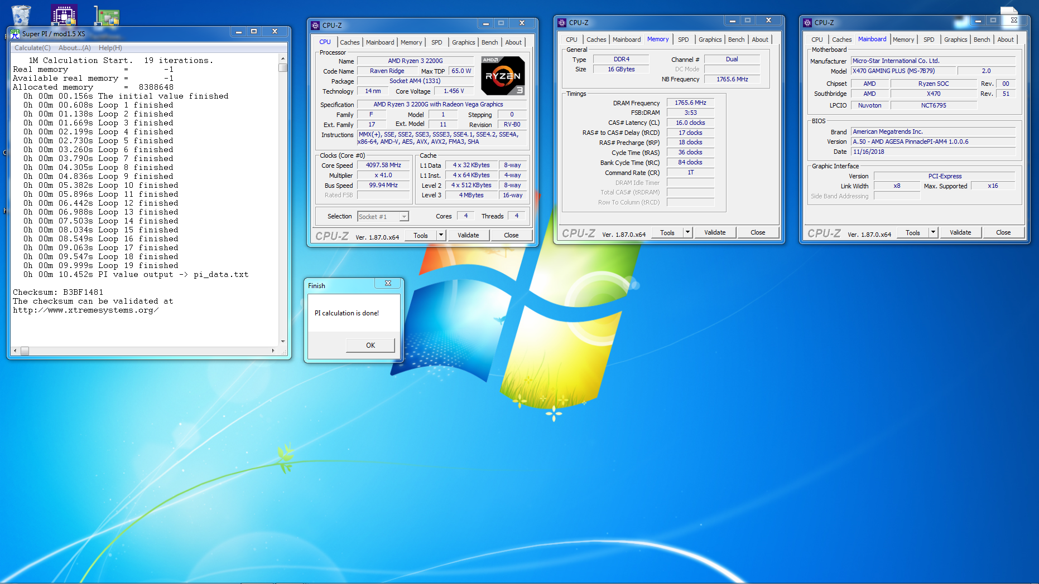Image resolution: width=1039 pixels, height=584 pixels.
Task: Click Close button in the CPU tab window
Action: point(511,235)
